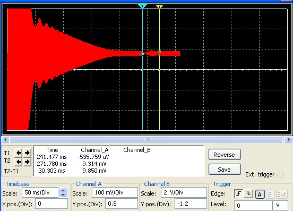This screenshot has height=211, width=293.
Task: Click the yellow T2 cursor marker triangle
Action: click(x=159, y=7)
